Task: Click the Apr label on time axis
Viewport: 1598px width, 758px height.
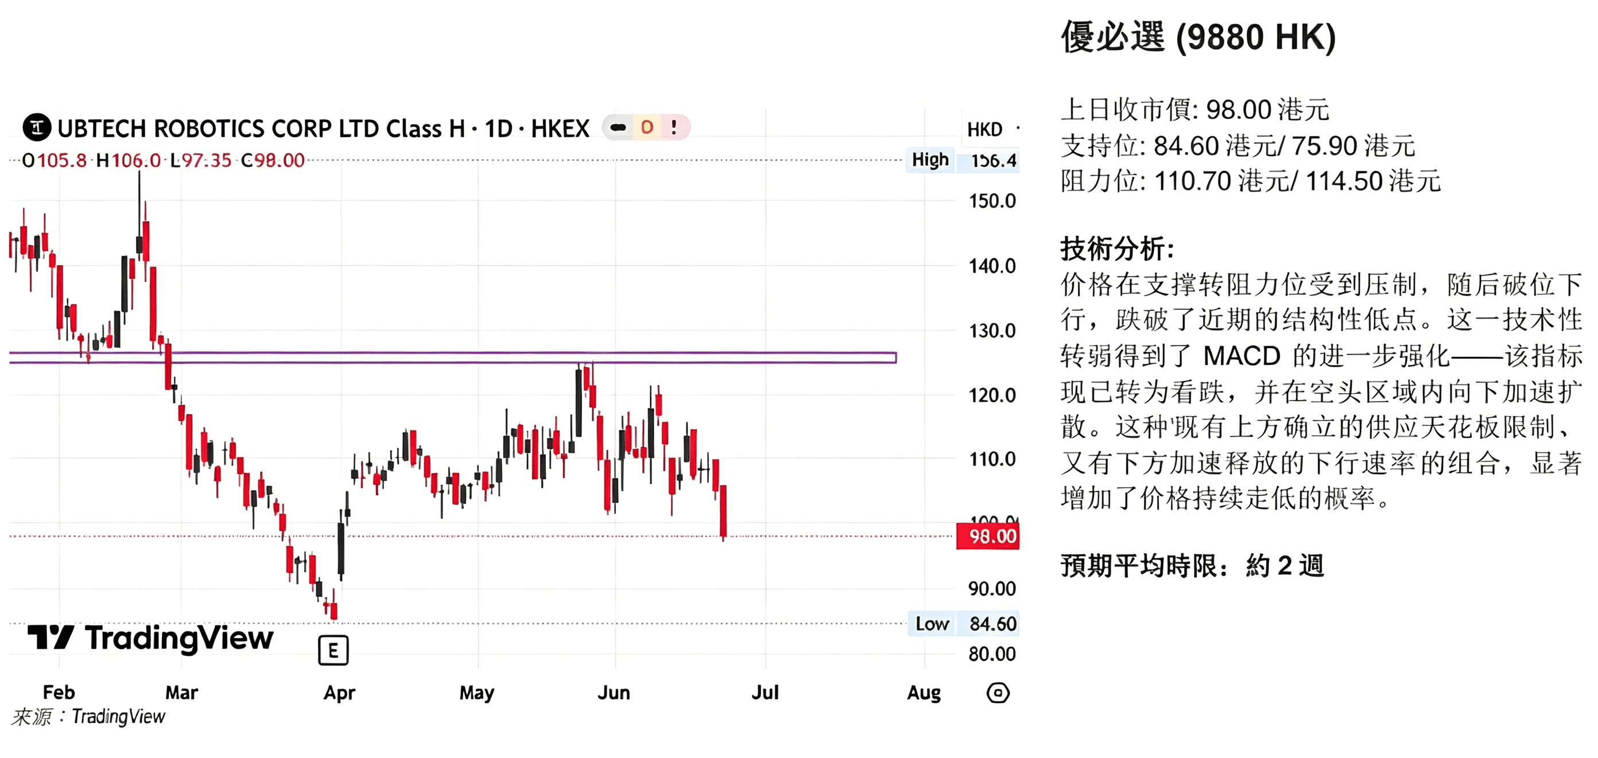Action: (339, 693)
